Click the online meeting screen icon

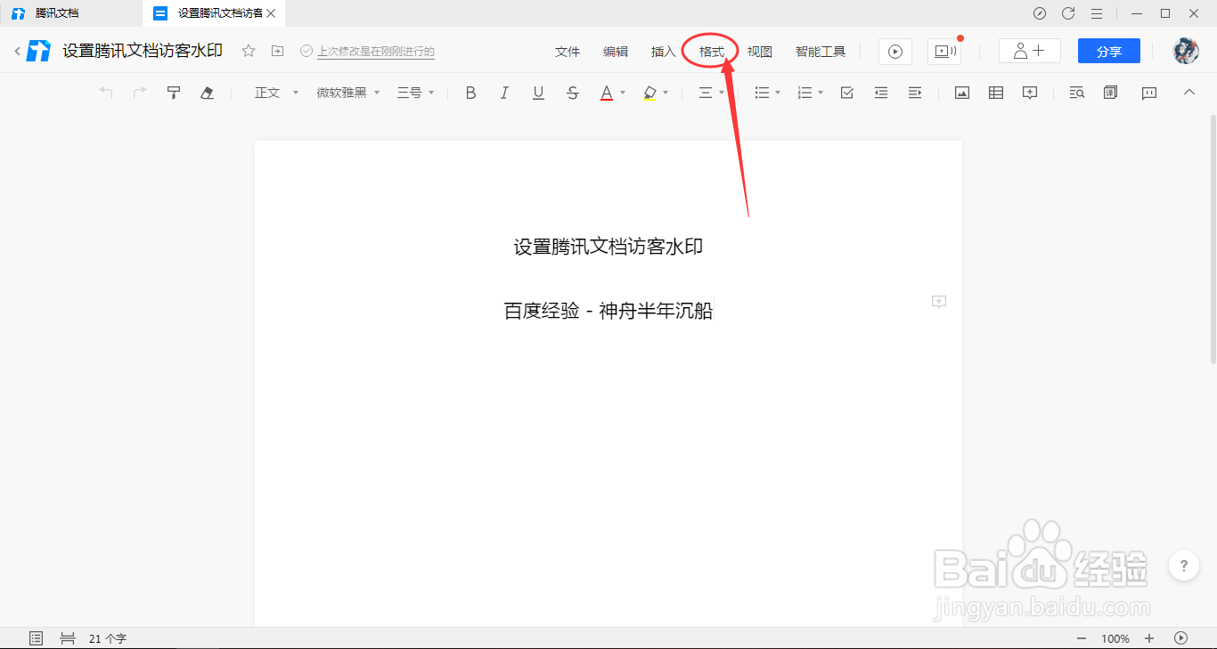point(944,52)
